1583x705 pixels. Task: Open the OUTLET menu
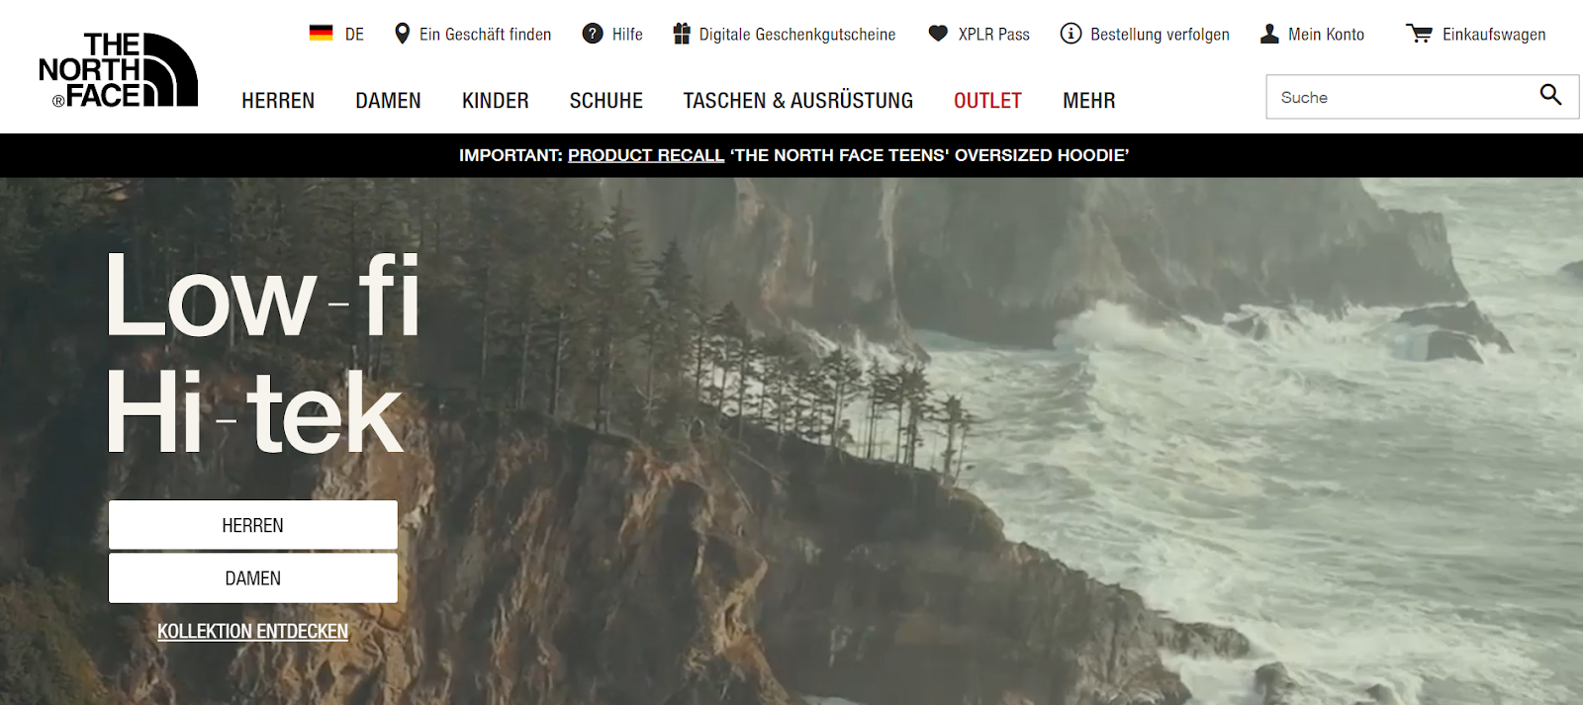tap(987, 101)
